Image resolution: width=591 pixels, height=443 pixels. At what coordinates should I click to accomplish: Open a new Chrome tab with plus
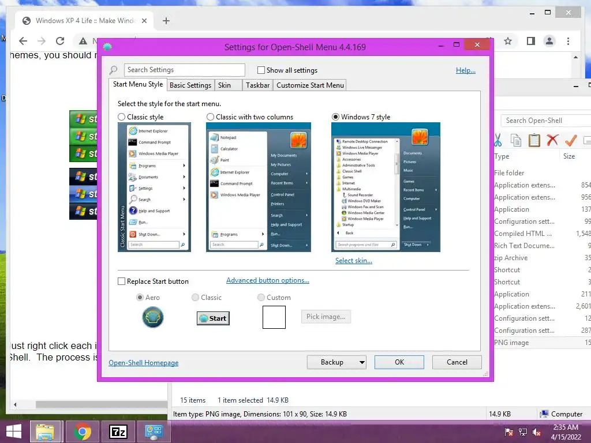point(166,21)
